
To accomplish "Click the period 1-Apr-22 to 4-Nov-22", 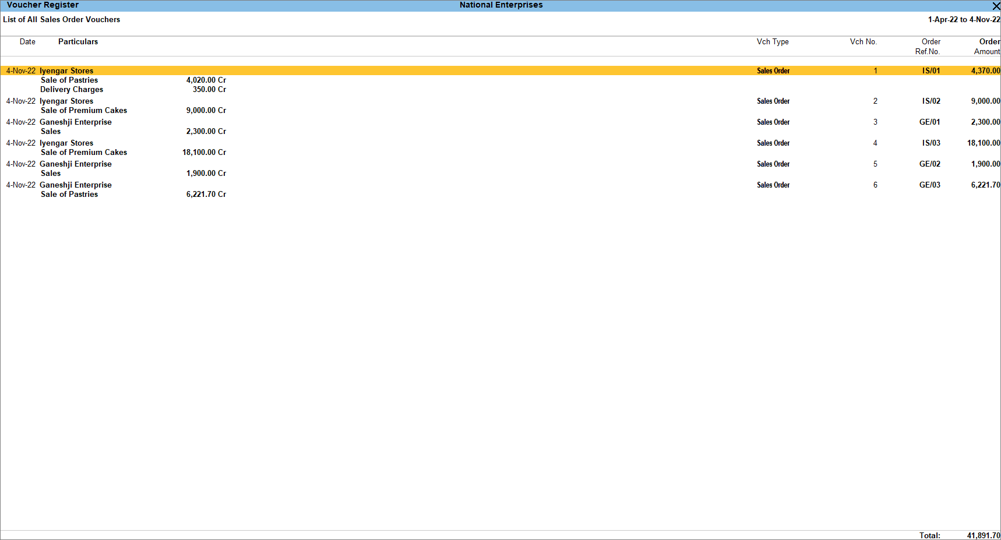I will pyautogui.click(x=964, y=20).
